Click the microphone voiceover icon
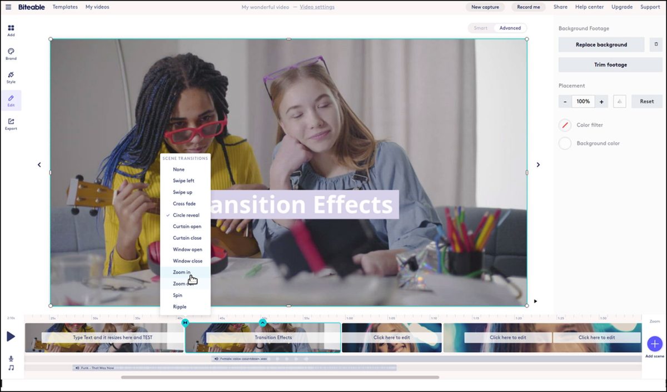The width and height of the screenshot is (667, 392). 11,359
